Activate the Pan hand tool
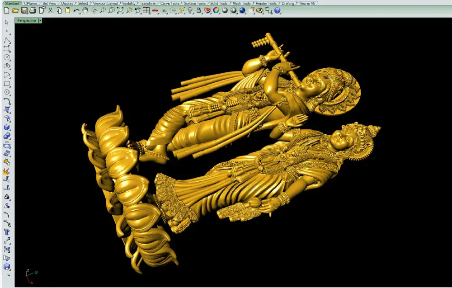This screenshot has height=288, width=452. tap(85, 11)
